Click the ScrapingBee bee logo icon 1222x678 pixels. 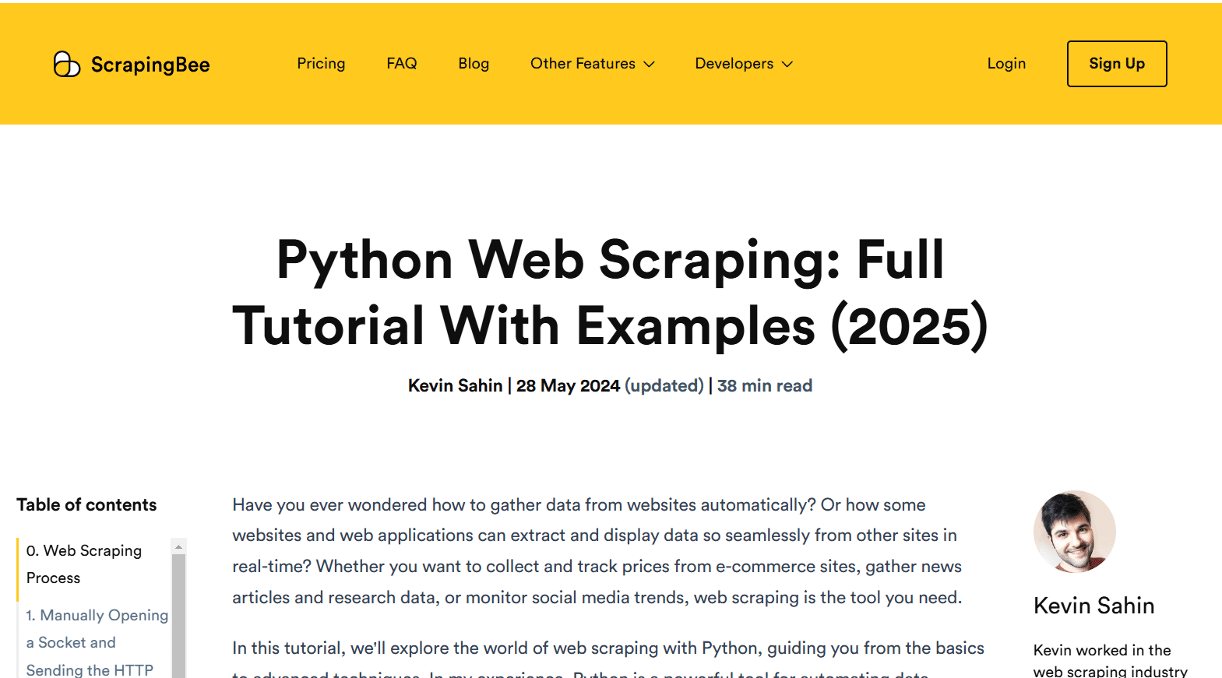click(x=66, y=64)
